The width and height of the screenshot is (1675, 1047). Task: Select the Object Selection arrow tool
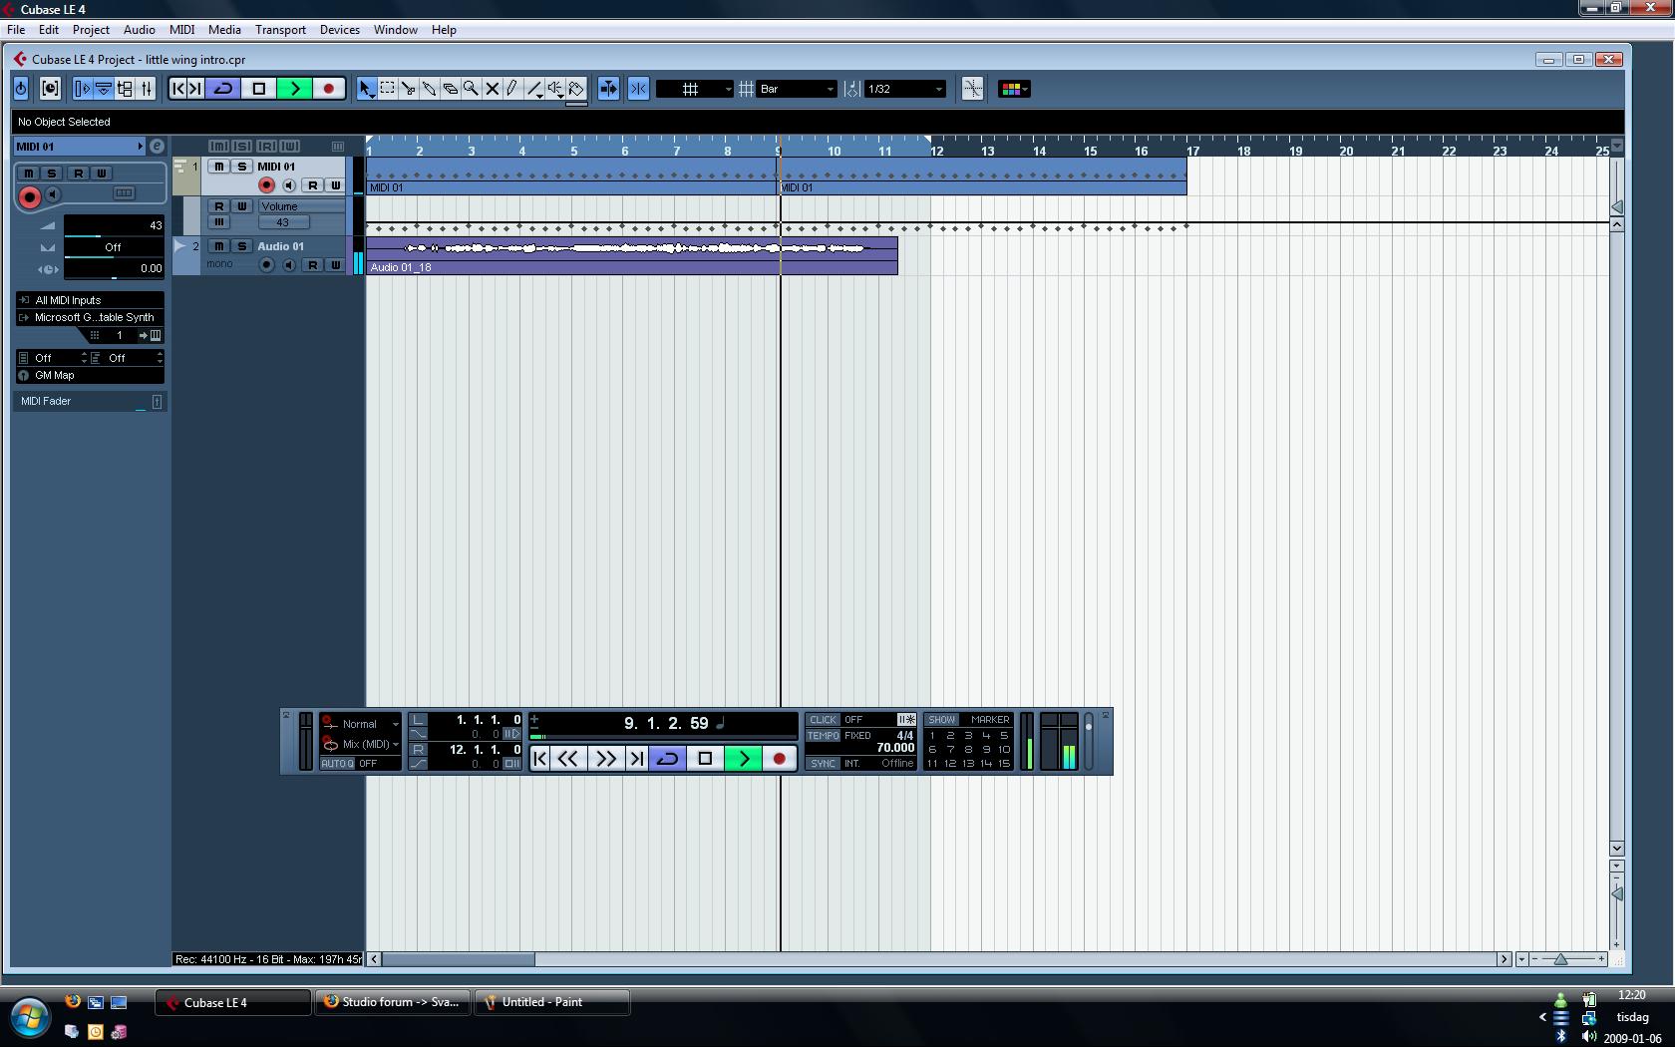[366, 89]
